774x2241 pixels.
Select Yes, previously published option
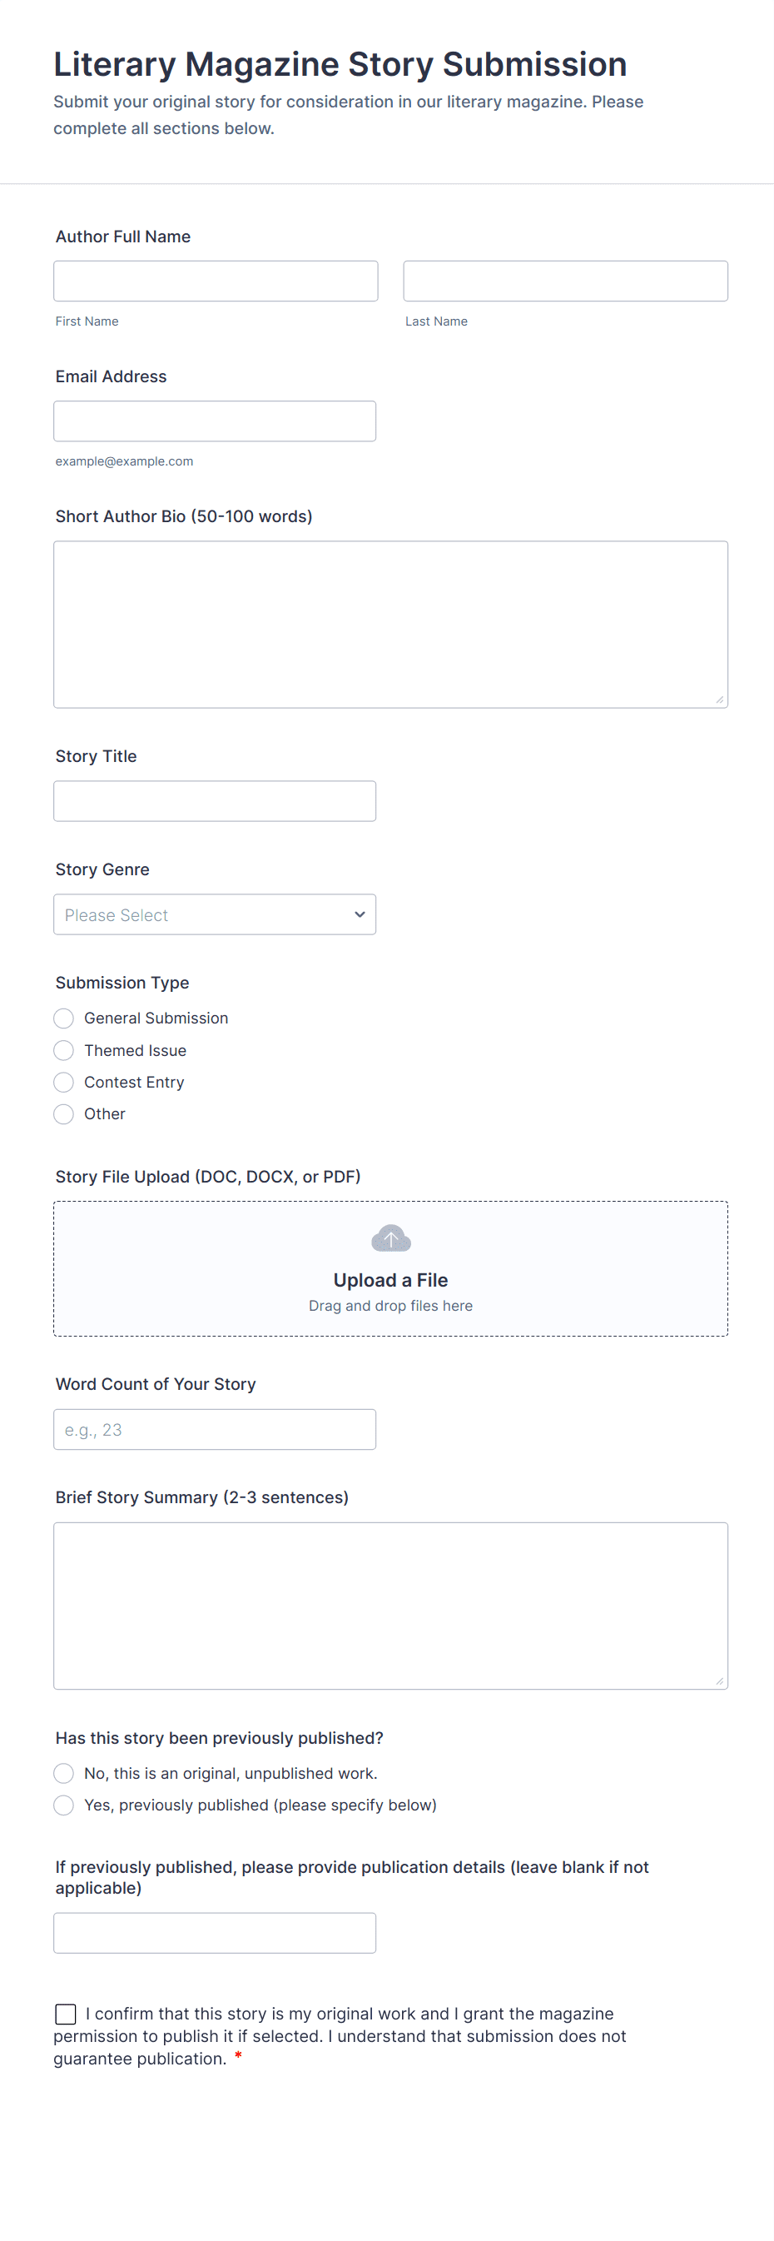pos(63,1805)
